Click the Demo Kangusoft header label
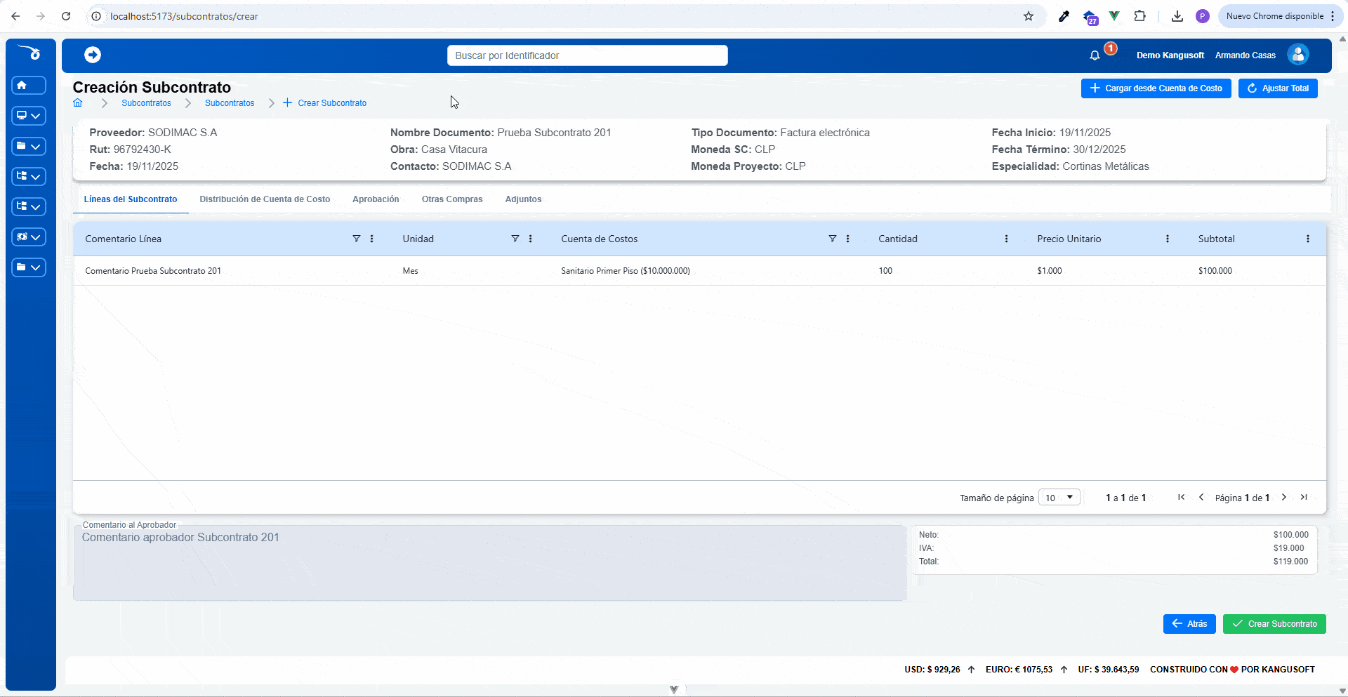Image resolution: width=1348 pixels, height=697 pixels. click(x=1170, y=55)
